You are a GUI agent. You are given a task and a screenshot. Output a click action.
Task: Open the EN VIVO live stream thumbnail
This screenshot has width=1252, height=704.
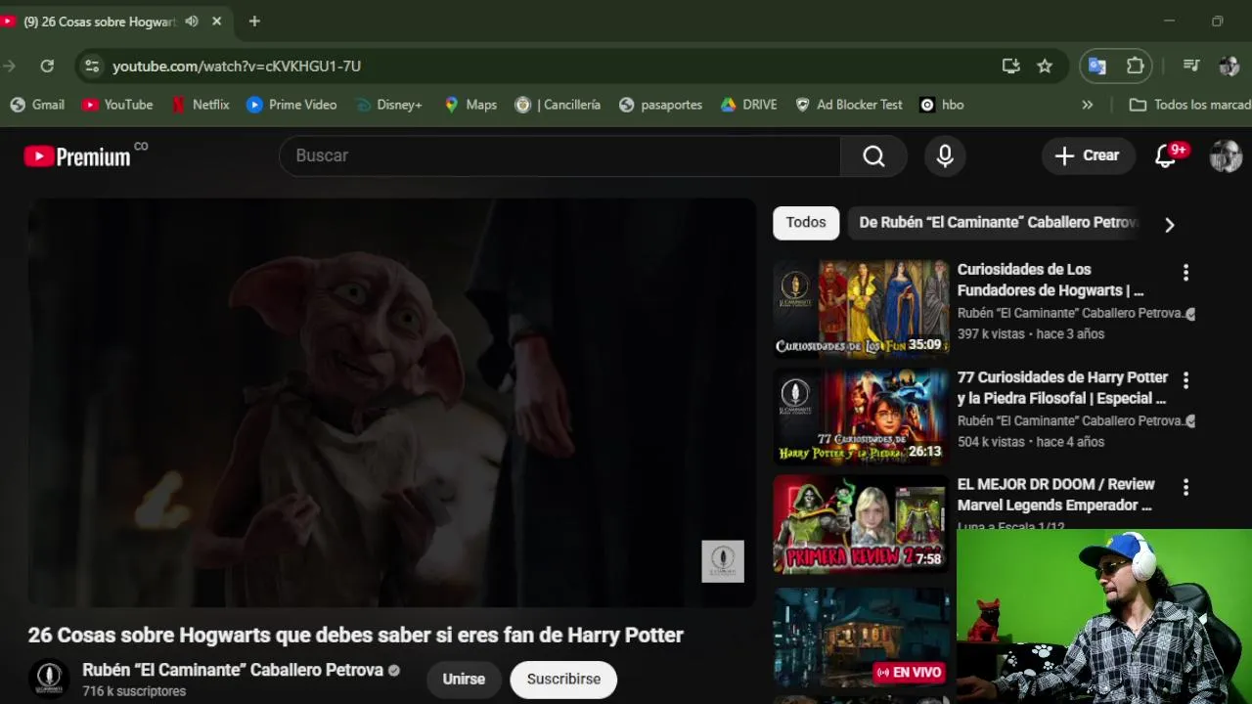(861, 636)
